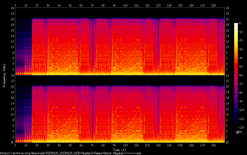Click the "Time (s)" axis label
The width and height of the screenshot is (247, 155).
tap(120, 150)
